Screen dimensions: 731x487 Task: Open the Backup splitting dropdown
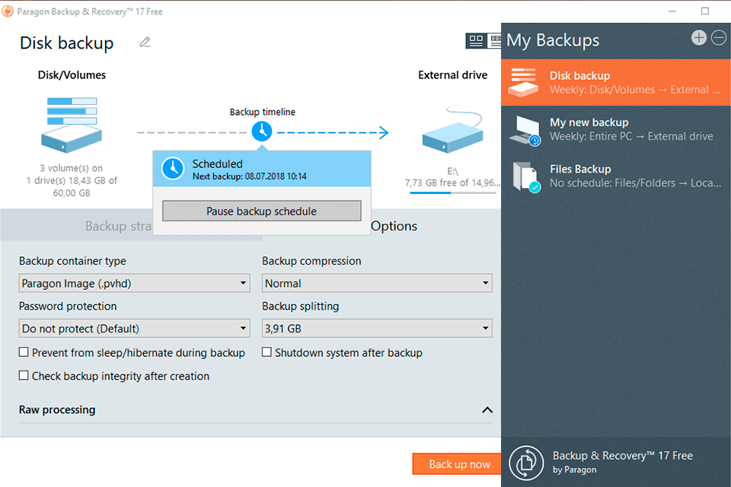click(x=377, y=328)
